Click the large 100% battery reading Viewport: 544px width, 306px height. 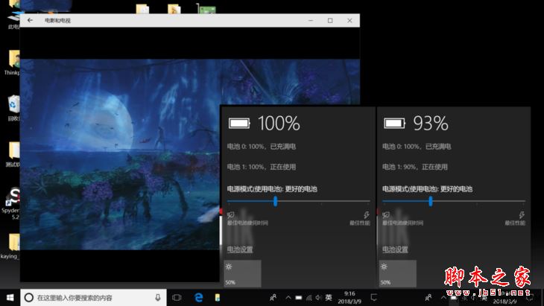pos(279,124)
